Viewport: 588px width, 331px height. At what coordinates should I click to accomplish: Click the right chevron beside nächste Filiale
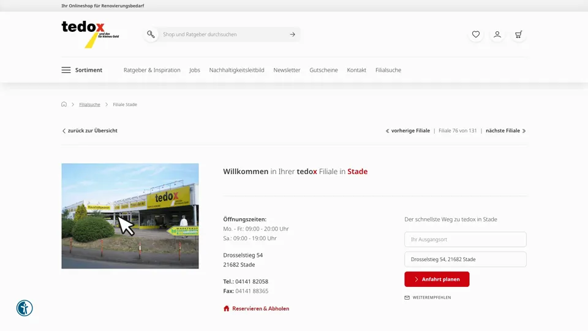click(524, 131)
